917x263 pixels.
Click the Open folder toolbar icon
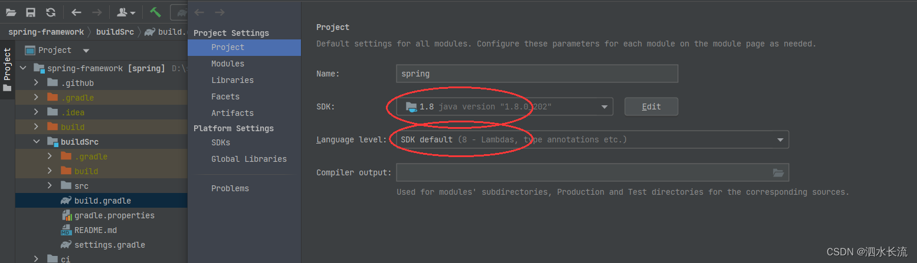[x=11, y=12]
